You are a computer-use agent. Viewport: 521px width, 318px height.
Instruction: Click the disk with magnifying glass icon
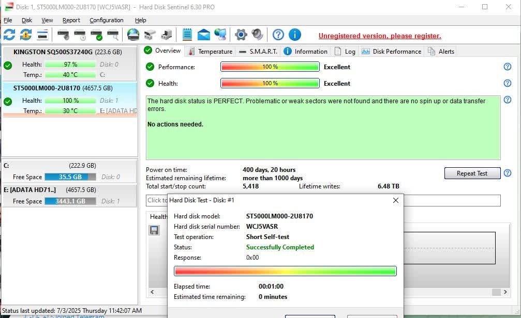113,35
